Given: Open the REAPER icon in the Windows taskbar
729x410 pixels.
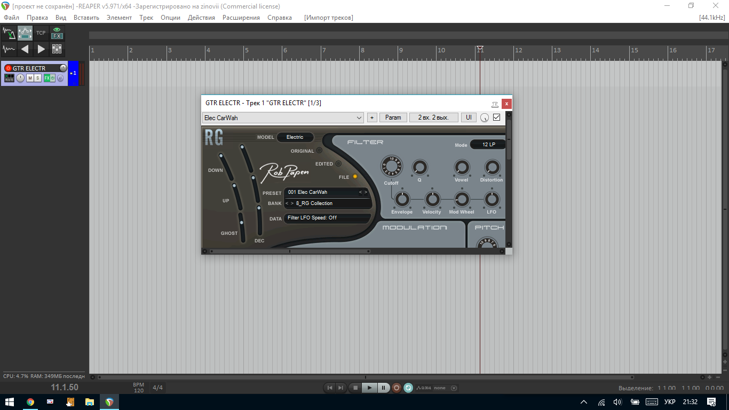Looking at the screenshot, I should click(x=109, y=402).
